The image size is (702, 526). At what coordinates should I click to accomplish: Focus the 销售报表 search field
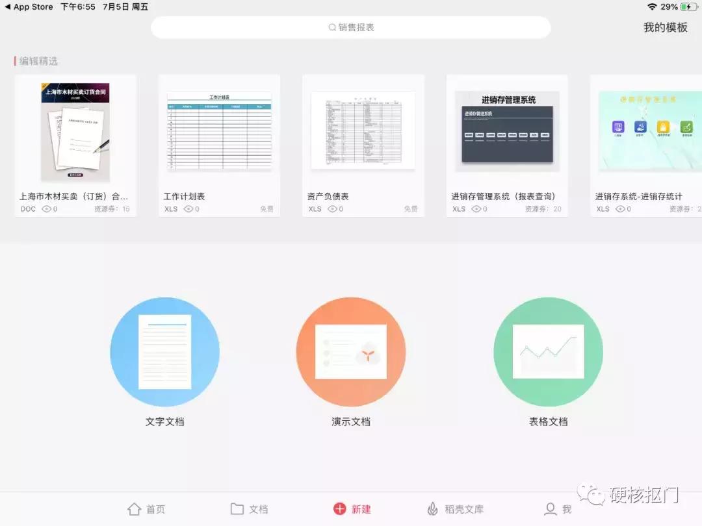(x=351, y=27)
